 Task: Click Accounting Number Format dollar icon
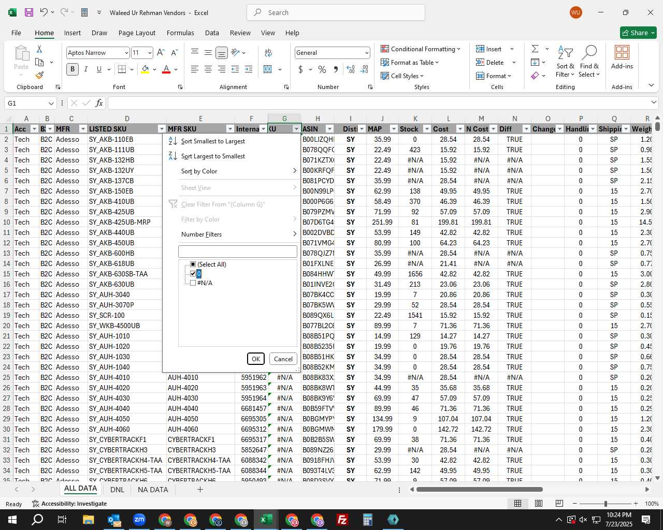tap(300, 69)
